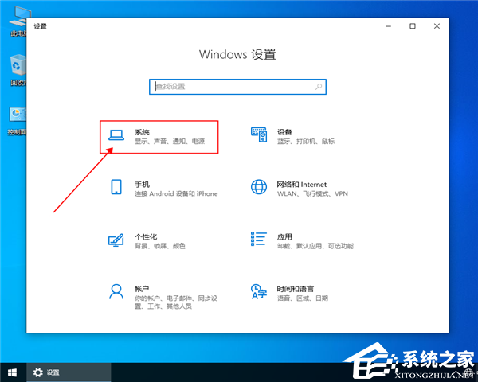Open the Apps (应用) list icon
The height and width of the screenshot is (382, 478).
tap(259, 239)
